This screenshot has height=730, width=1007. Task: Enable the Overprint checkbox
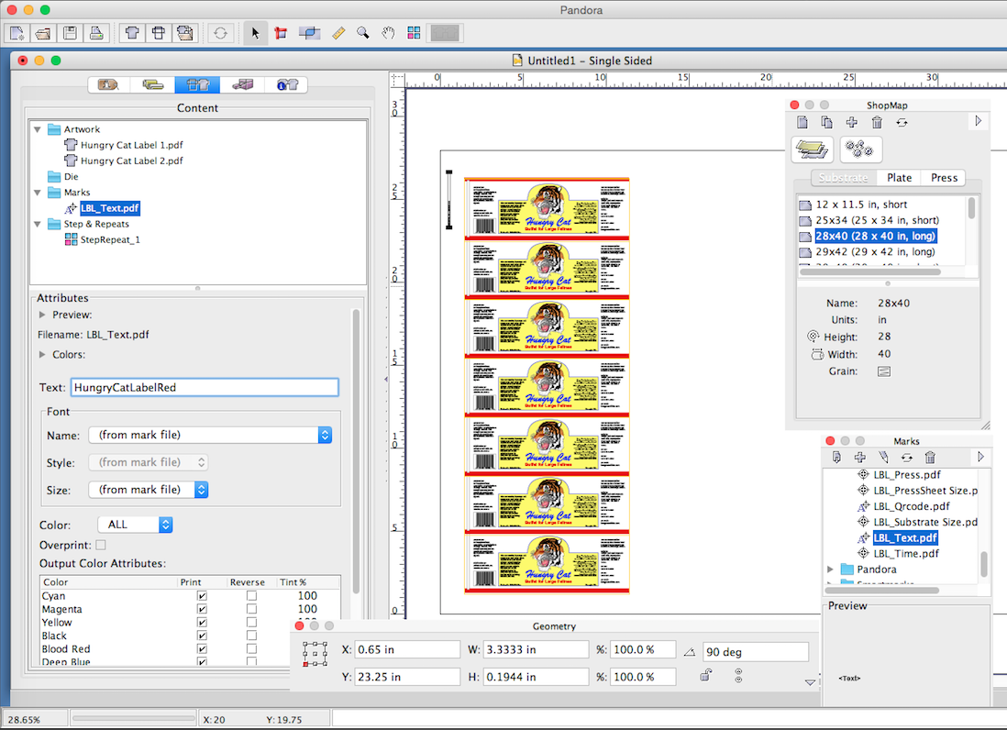[101, 546]
